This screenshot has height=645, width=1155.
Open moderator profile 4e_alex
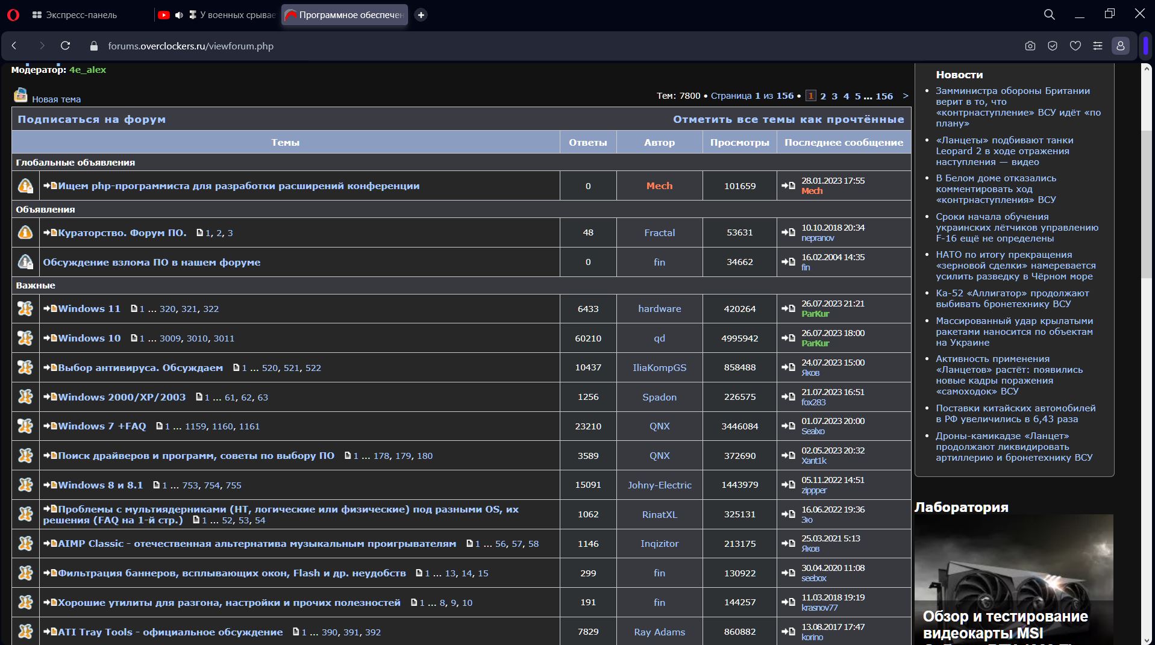click(87, 70)
